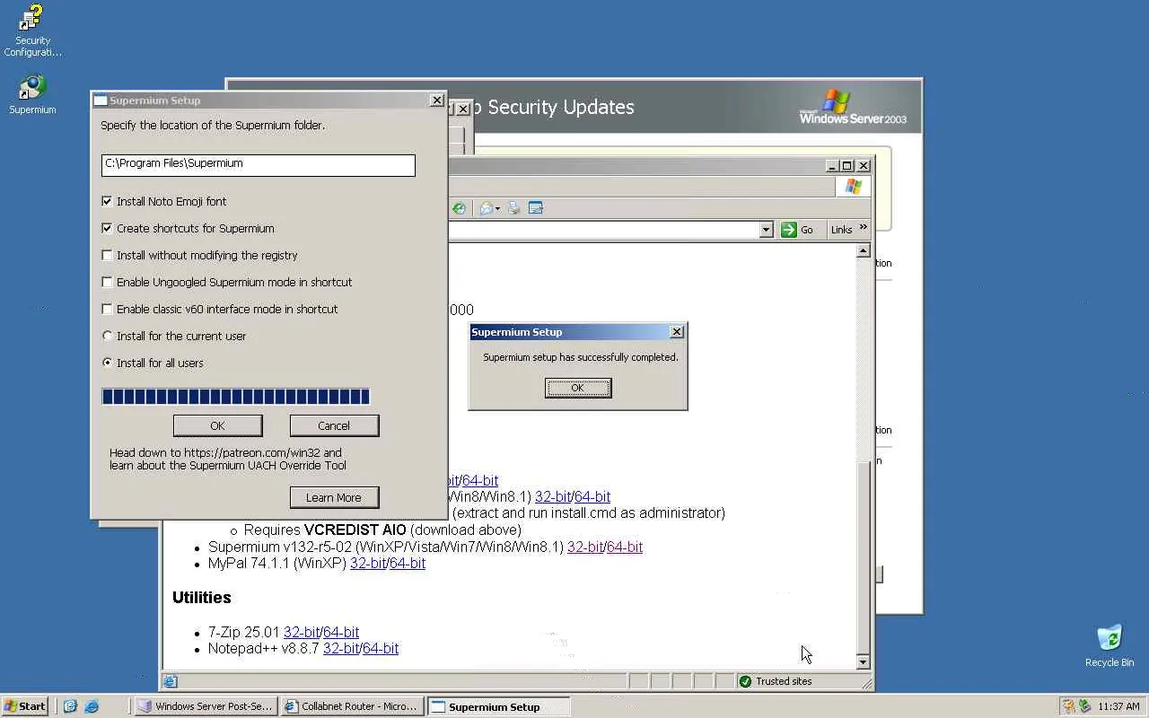The height and width of the screenshot is (718, 1149).
Task: Select Install for all users
Action: click(x=107, y=363)
